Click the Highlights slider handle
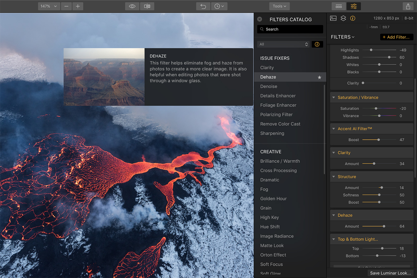 coord(371,50)
